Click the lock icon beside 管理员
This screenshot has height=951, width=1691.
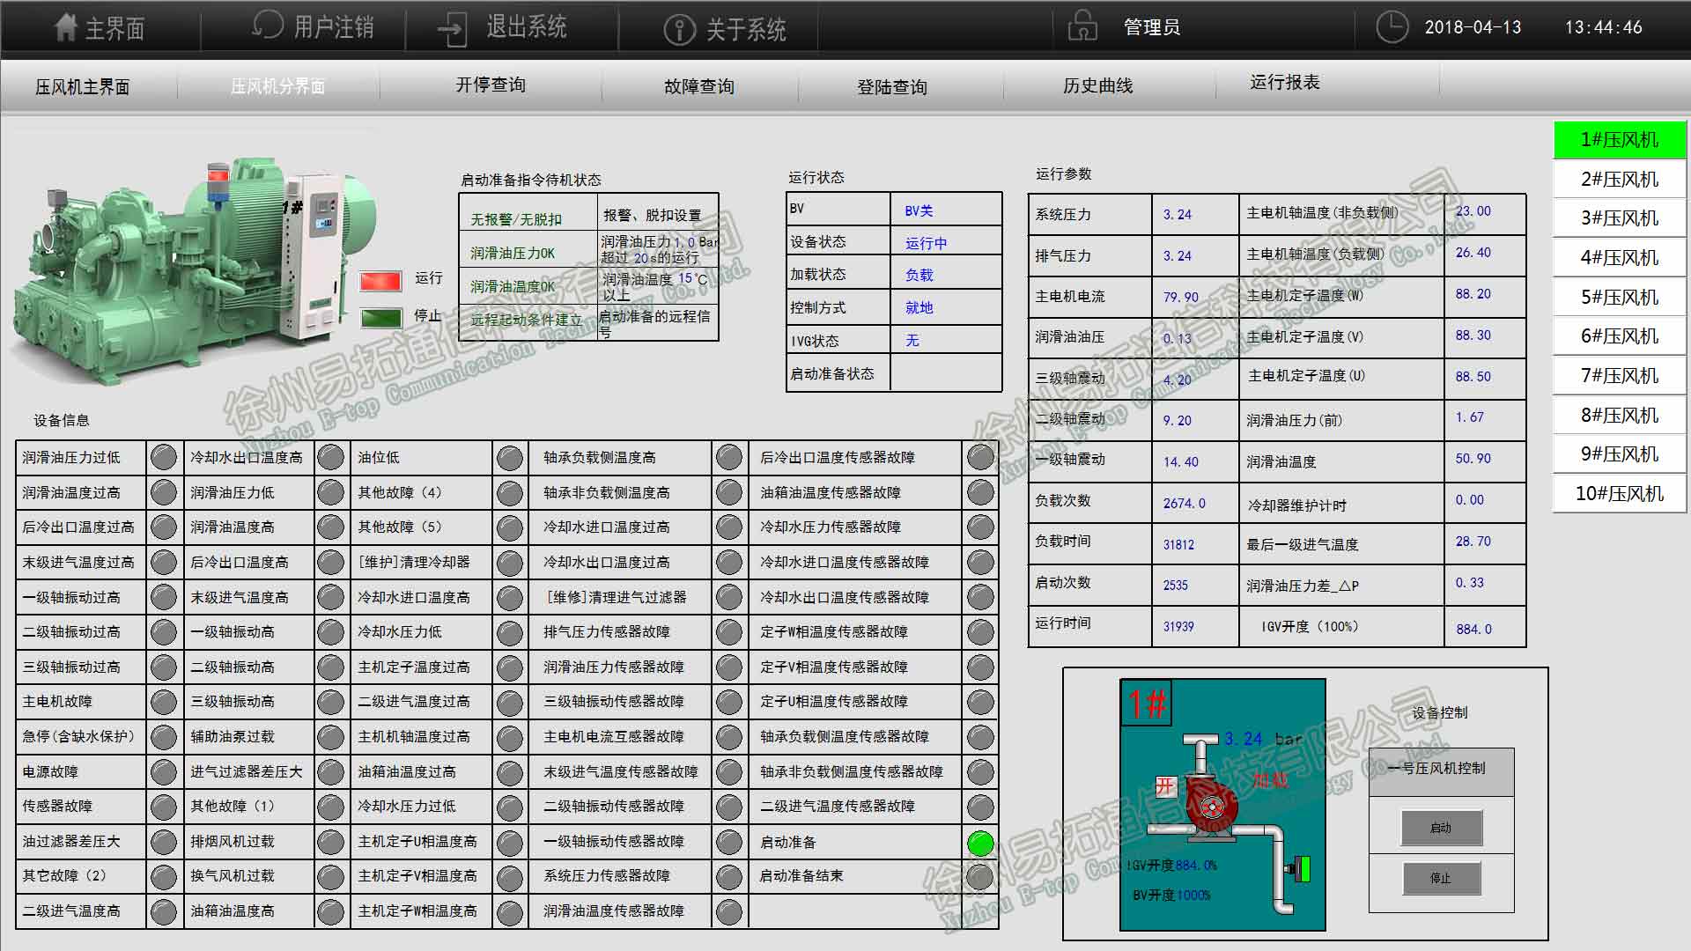click(1082, 26)
